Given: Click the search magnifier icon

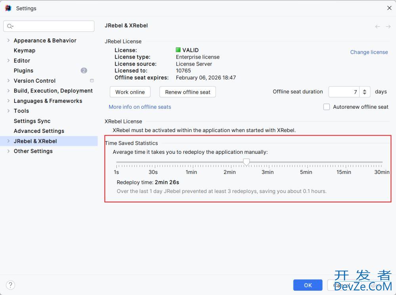Looking at the screenshot, I should pos(10,26).
